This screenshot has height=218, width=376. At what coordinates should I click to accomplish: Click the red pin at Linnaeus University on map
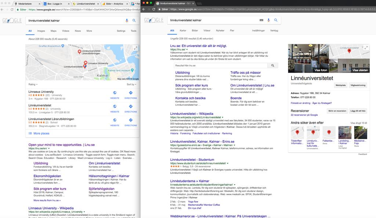(x=85, y=63)
